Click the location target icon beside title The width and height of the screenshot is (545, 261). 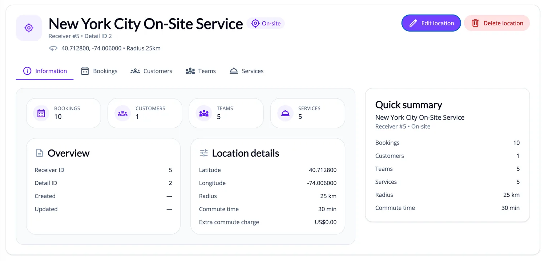click(x=29, y=28)
